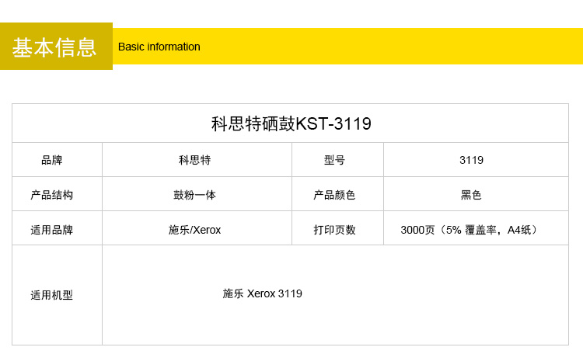This screenshot has height=361, width=583.
Task: Select the 产品颜色 label cell
Action: point(334,195)
